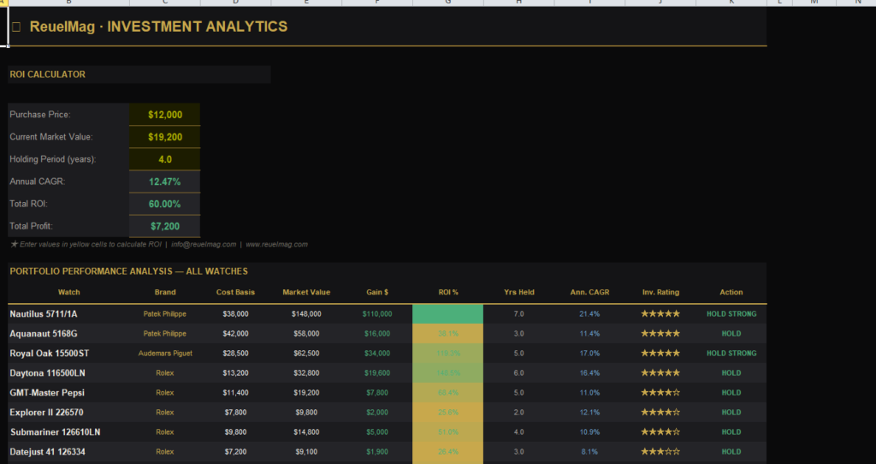This screenshot has width=876, height=464.
Task: Select the Datejust 41 $9,100 market value
Action: pyautogui.click(x=306, y=452)
